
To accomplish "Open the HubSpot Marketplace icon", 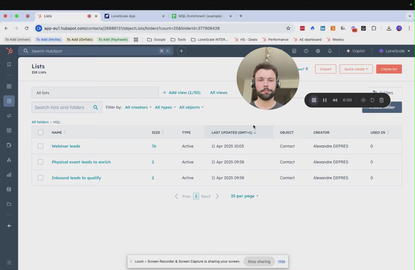I will (294, 51).
